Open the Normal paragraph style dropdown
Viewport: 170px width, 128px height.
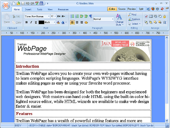click(103, 19)
